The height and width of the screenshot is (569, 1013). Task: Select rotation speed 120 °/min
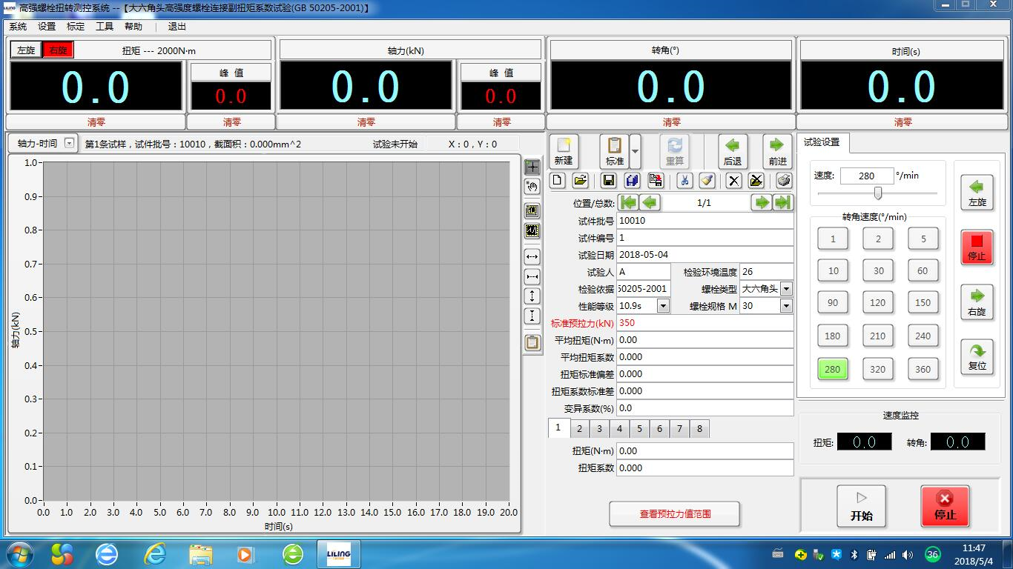(878, 302)
